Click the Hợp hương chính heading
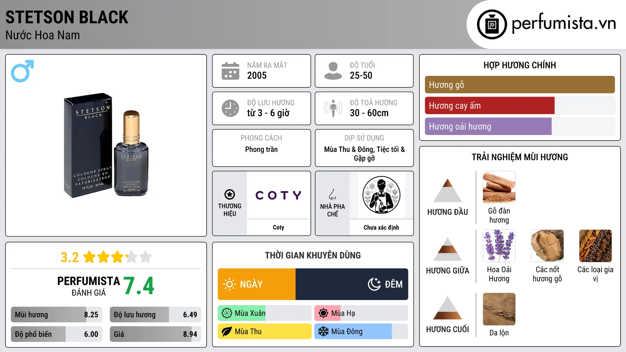Viewport: 626px width, 352px height. click(x=520, y=65)
